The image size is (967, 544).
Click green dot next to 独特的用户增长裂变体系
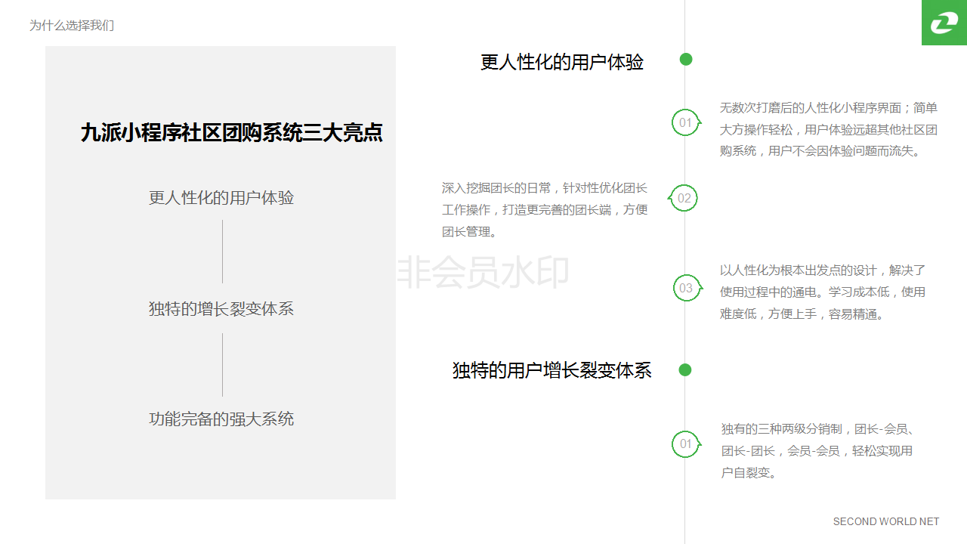click(685, 369)
